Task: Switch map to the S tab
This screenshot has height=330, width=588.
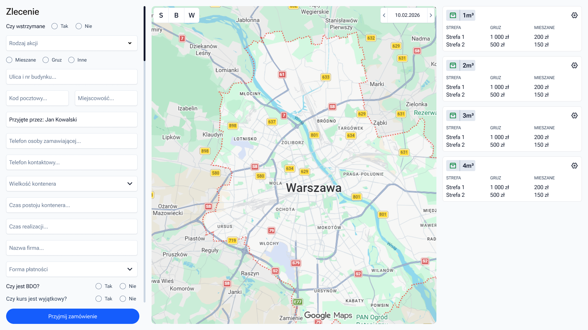Action: 161,15
